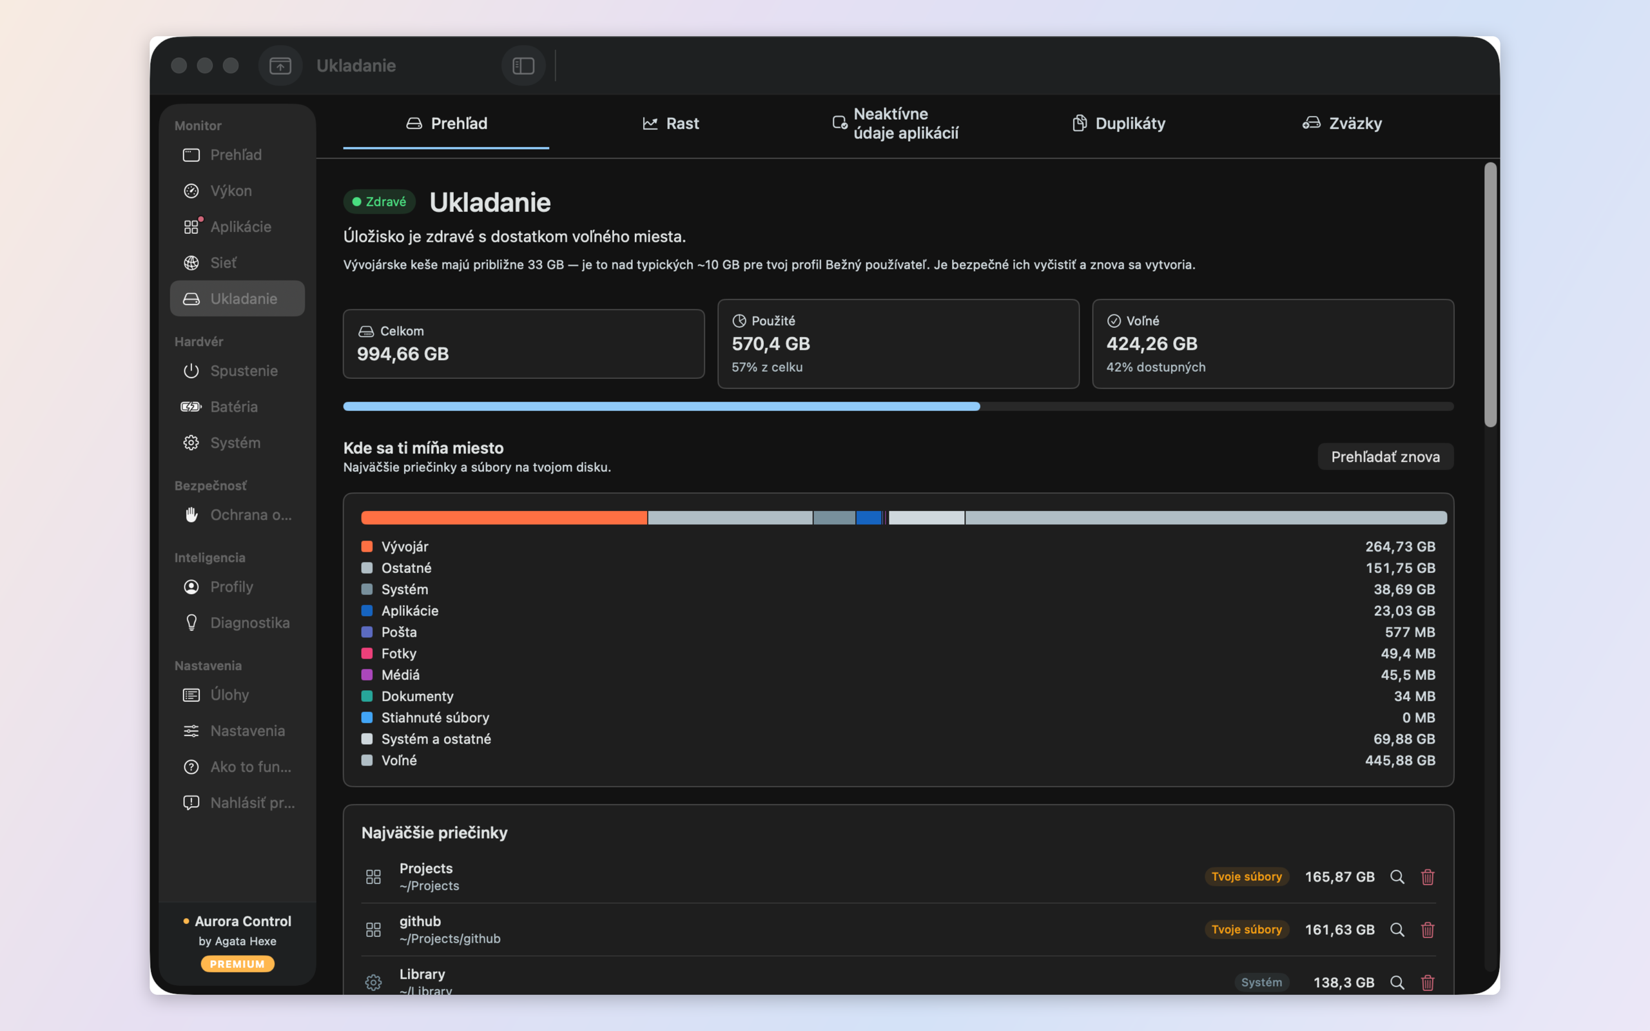Click the Zdravé status badge
Viewport: 1650px width, 1031px height.
click(x=379, y=202)
